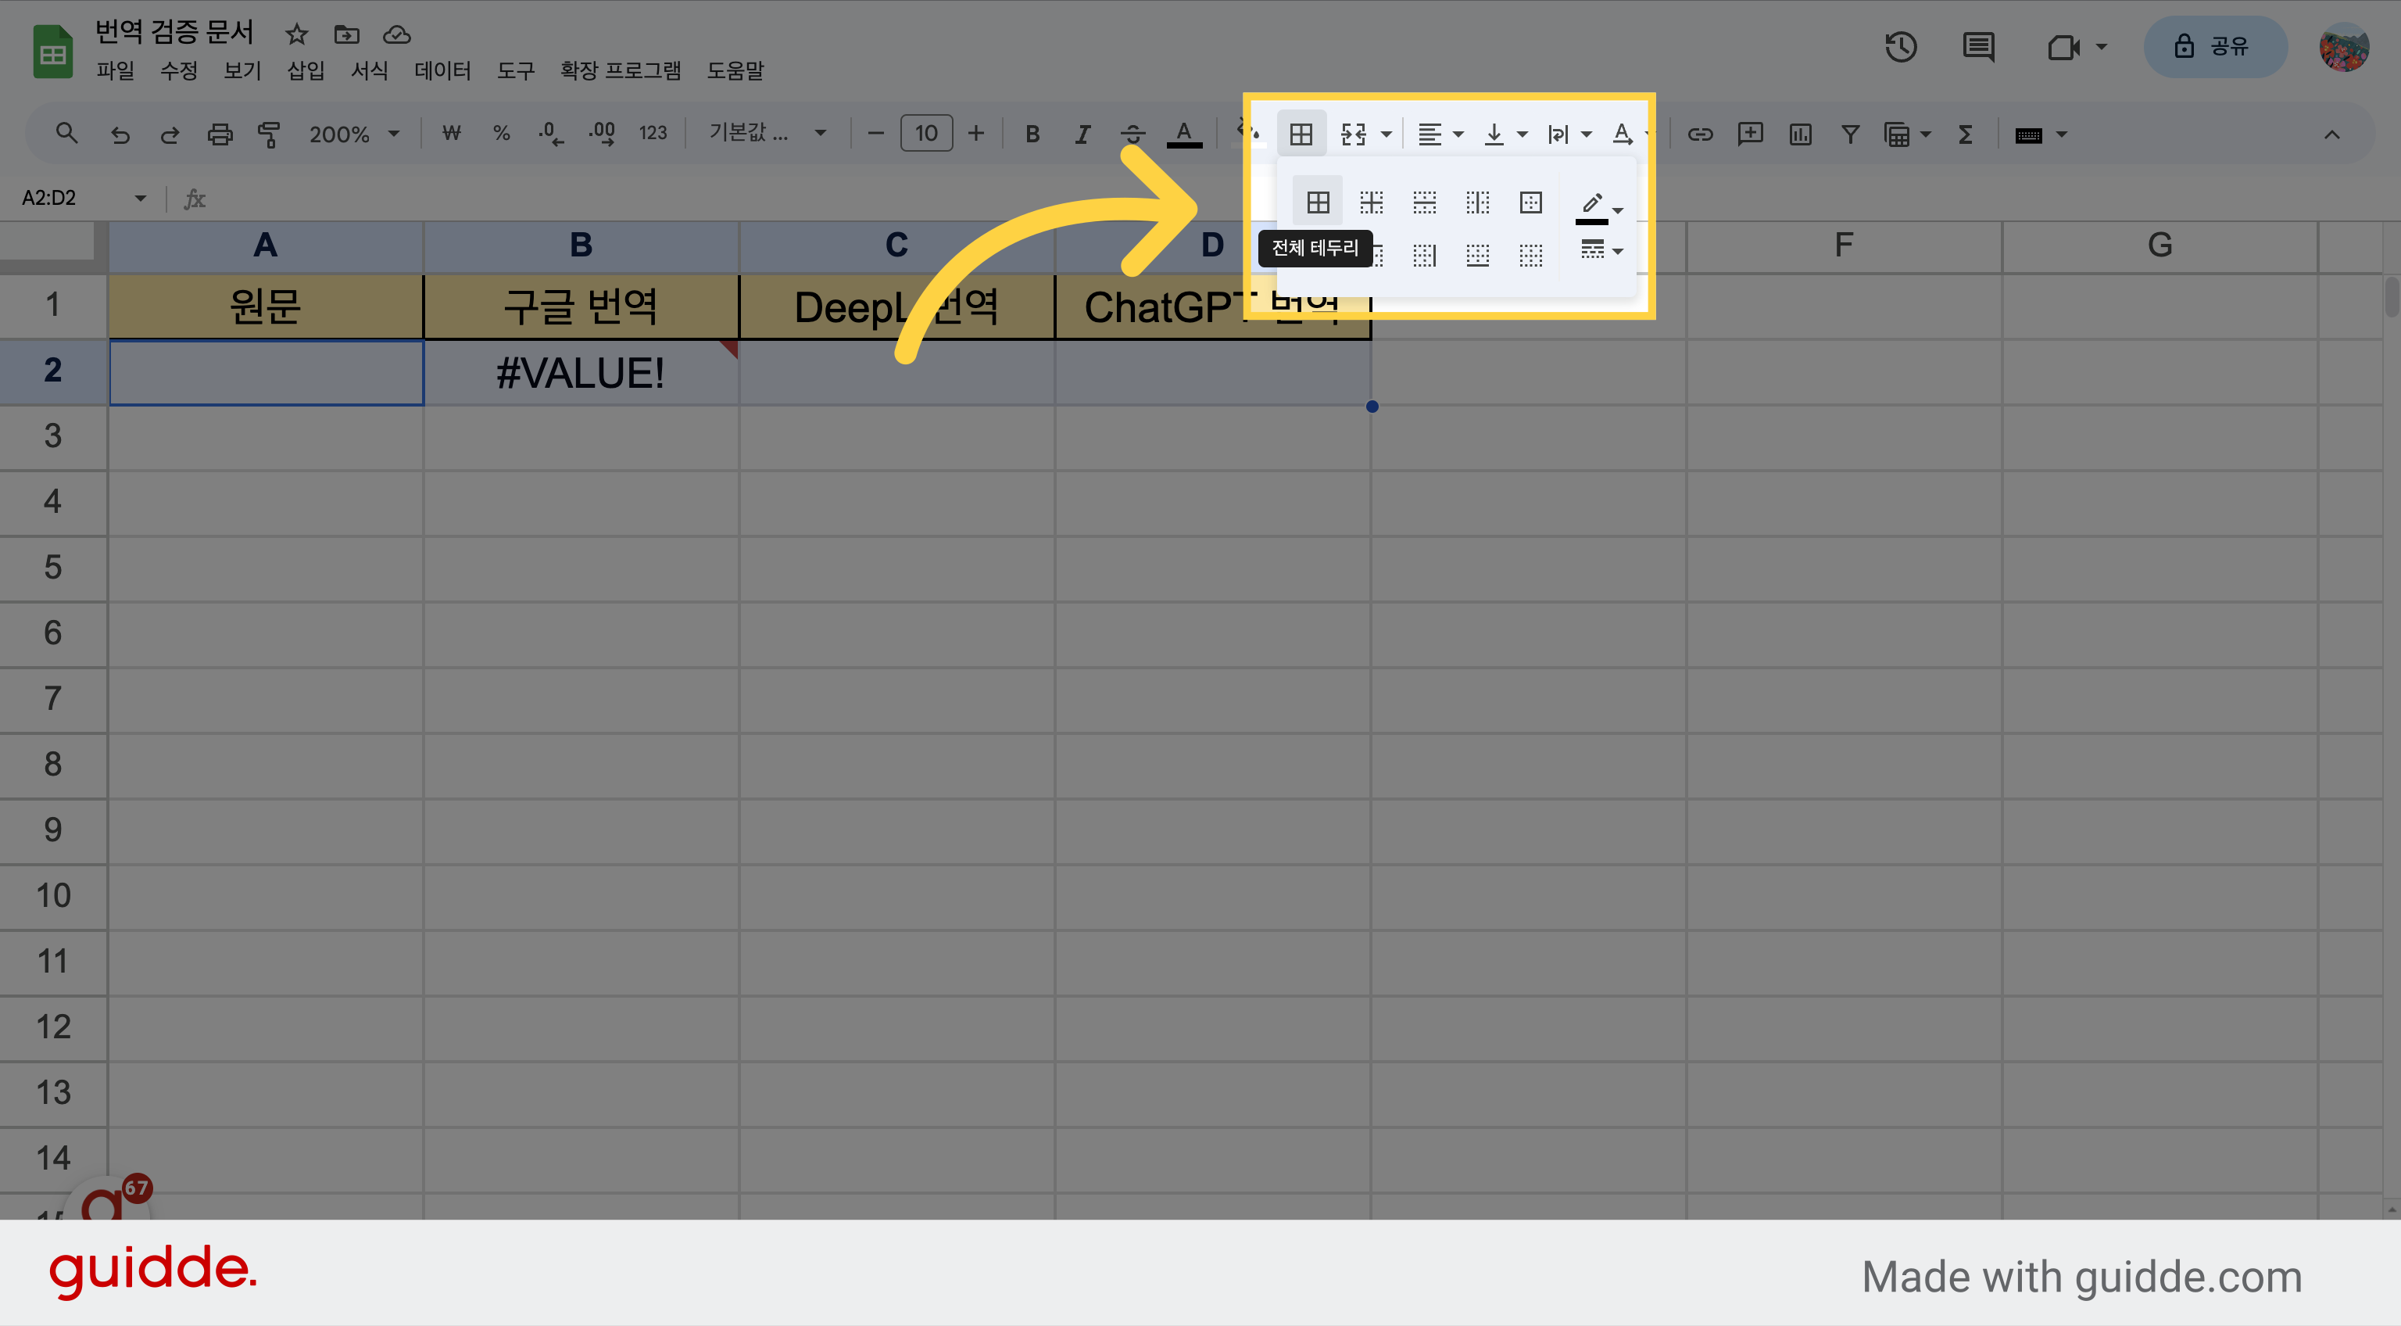
Task: Open the 보기 menu
Action: [242, 71]
